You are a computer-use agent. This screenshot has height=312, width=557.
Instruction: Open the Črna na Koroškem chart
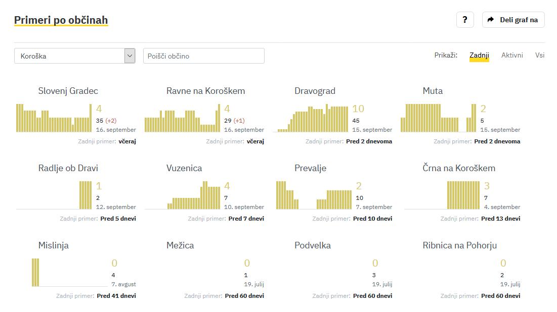click(439, 195)
